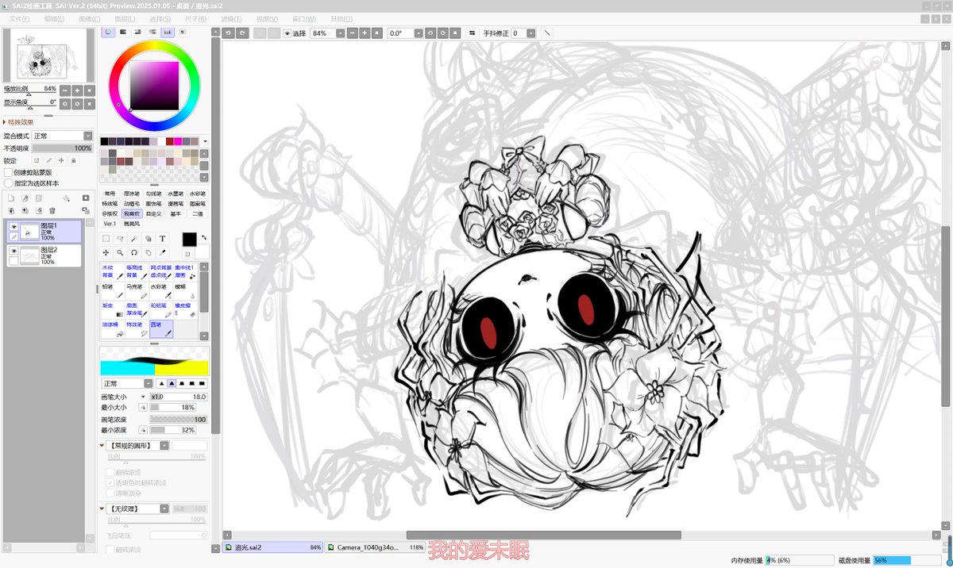The height and width of the screenshot is (568, 953).
Task: Open color history dropdown arrow
Action: coord(206,141)
